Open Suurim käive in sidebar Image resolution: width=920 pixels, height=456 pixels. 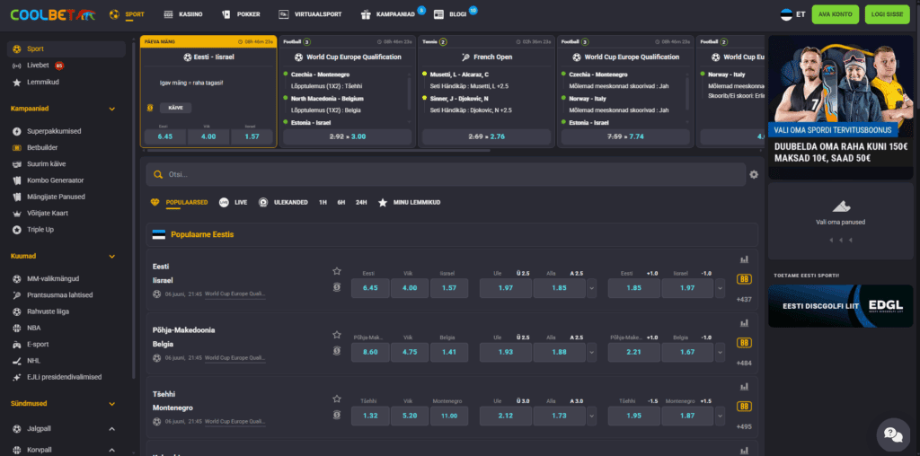click(x=47, y=164)
